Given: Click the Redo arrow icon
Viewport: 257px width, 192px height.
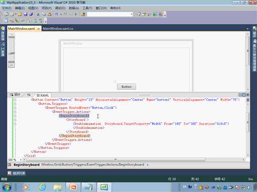Looking at the screenshot, I should (x=65, y=14).
